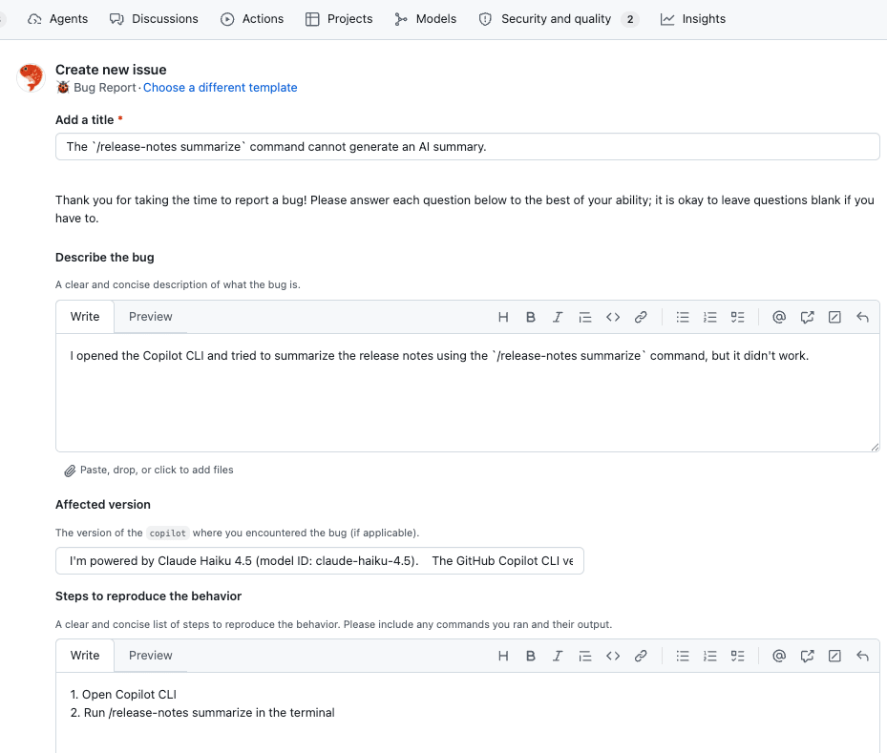This screenshot has height=753, width=887.
Task: Apply italic in Describe the bug editor
Action: (558, 317)
